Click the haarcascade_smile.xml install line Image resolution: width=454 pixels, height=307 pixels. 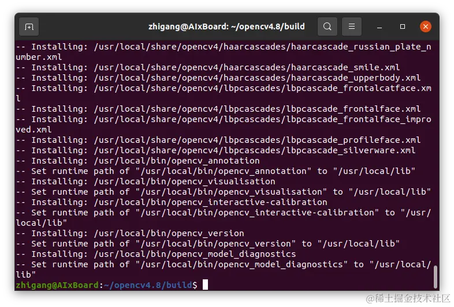pyautogui.click(x=208, y=67)
